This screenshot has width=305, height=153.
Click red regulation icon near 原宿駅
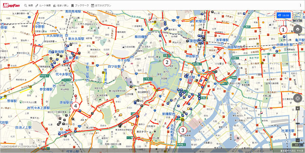click(x=76, y=96)
